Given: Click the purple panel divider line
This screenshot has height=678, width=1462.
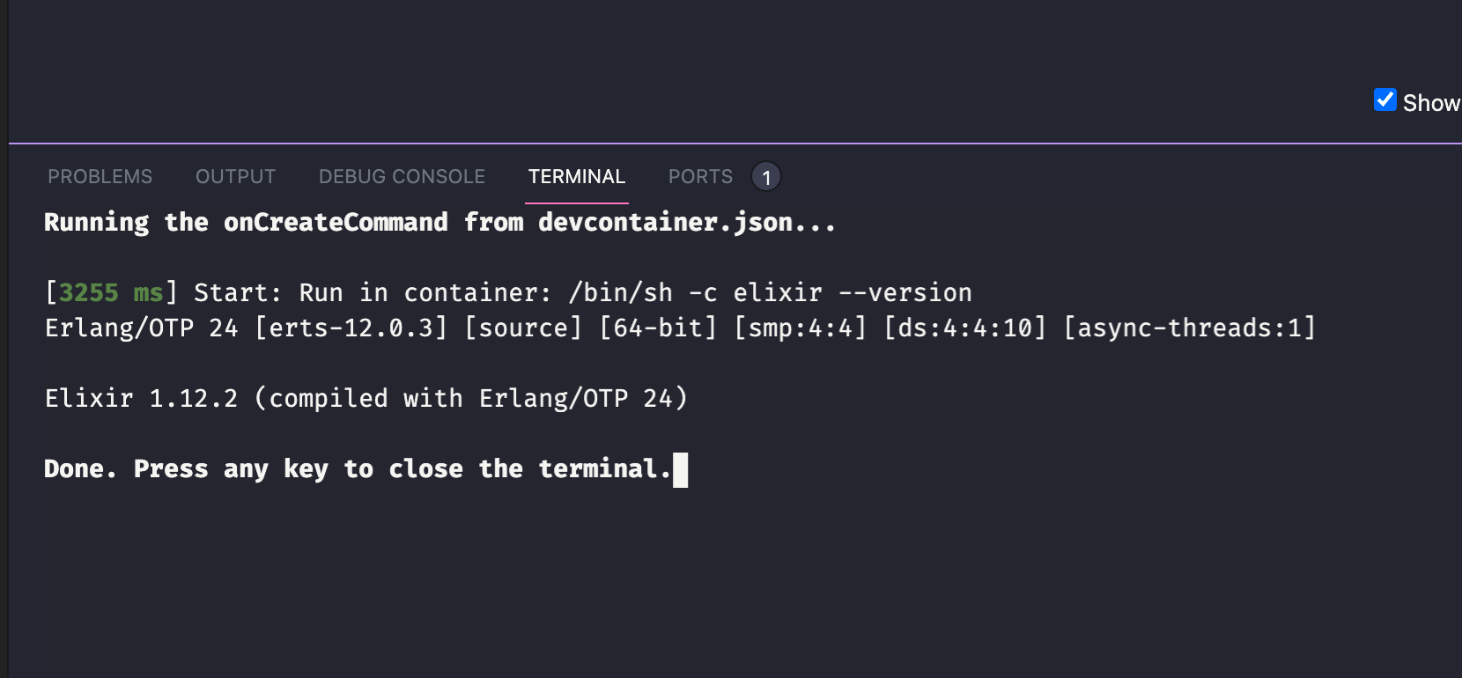Looking at the screenshot, I should [x=735, y=143].
